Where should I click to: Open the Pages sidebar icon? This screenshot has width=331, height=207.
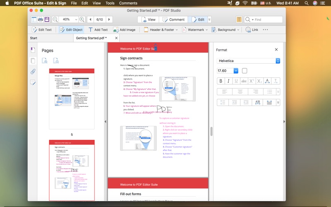click(33, 61)
